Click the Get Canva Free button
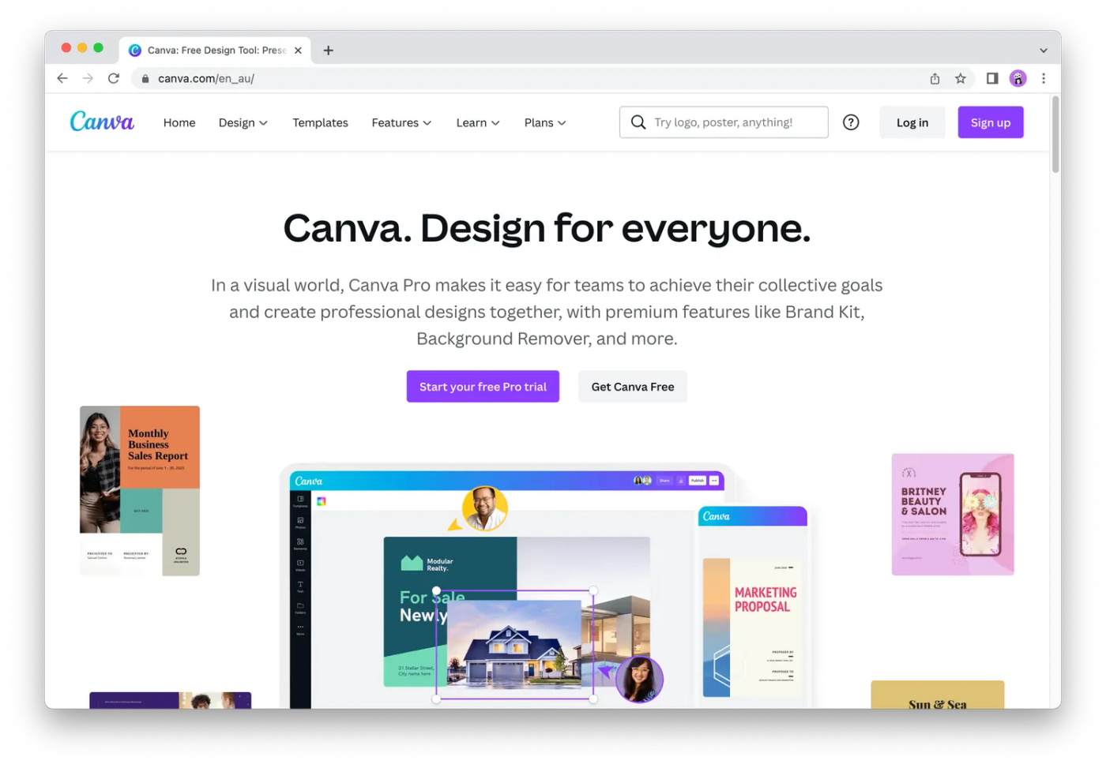Screen dimensions: 1106x768 [632, 386]
